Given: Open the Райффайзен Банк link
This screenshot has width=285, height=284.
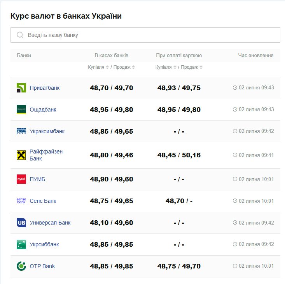Looking at the screenshot, I should (46, 155).
